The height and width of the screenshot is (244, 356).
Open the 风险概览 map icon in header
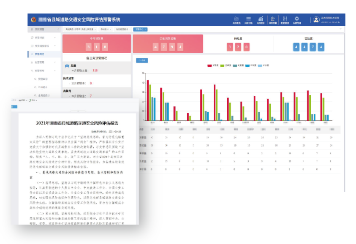tap(236, 19)
